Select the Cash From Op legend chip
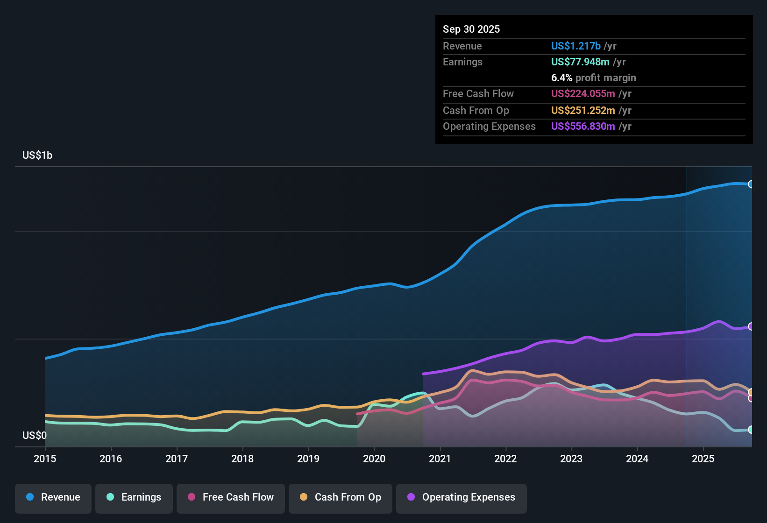The image size is (767, 523). [340, 497]
